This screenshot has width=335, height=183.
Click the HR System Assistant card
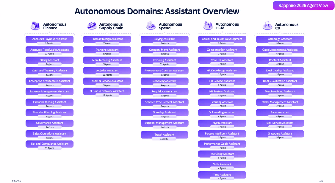(222, 92)
